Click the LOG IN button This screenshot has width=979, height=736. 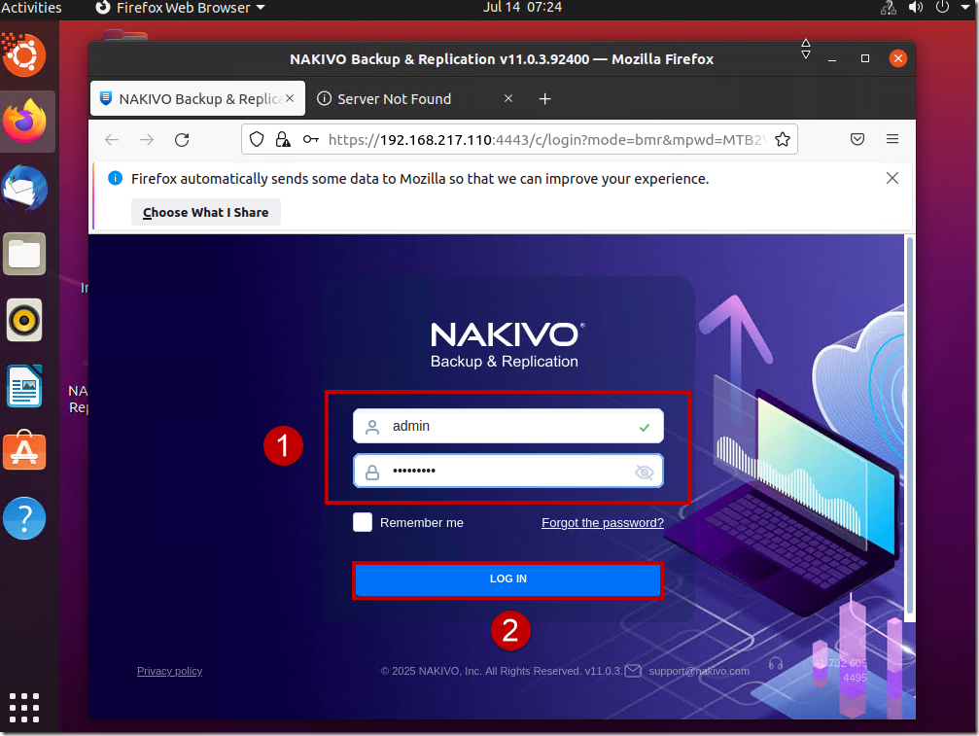point(507,579)
